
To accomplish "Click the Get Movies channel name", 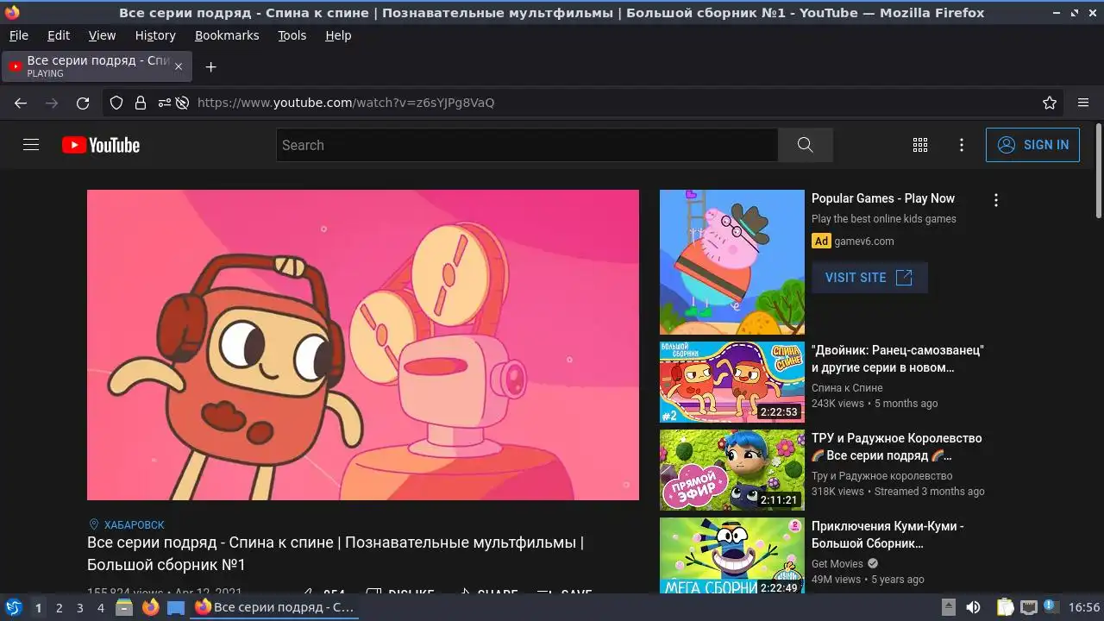I will (837, 564).
